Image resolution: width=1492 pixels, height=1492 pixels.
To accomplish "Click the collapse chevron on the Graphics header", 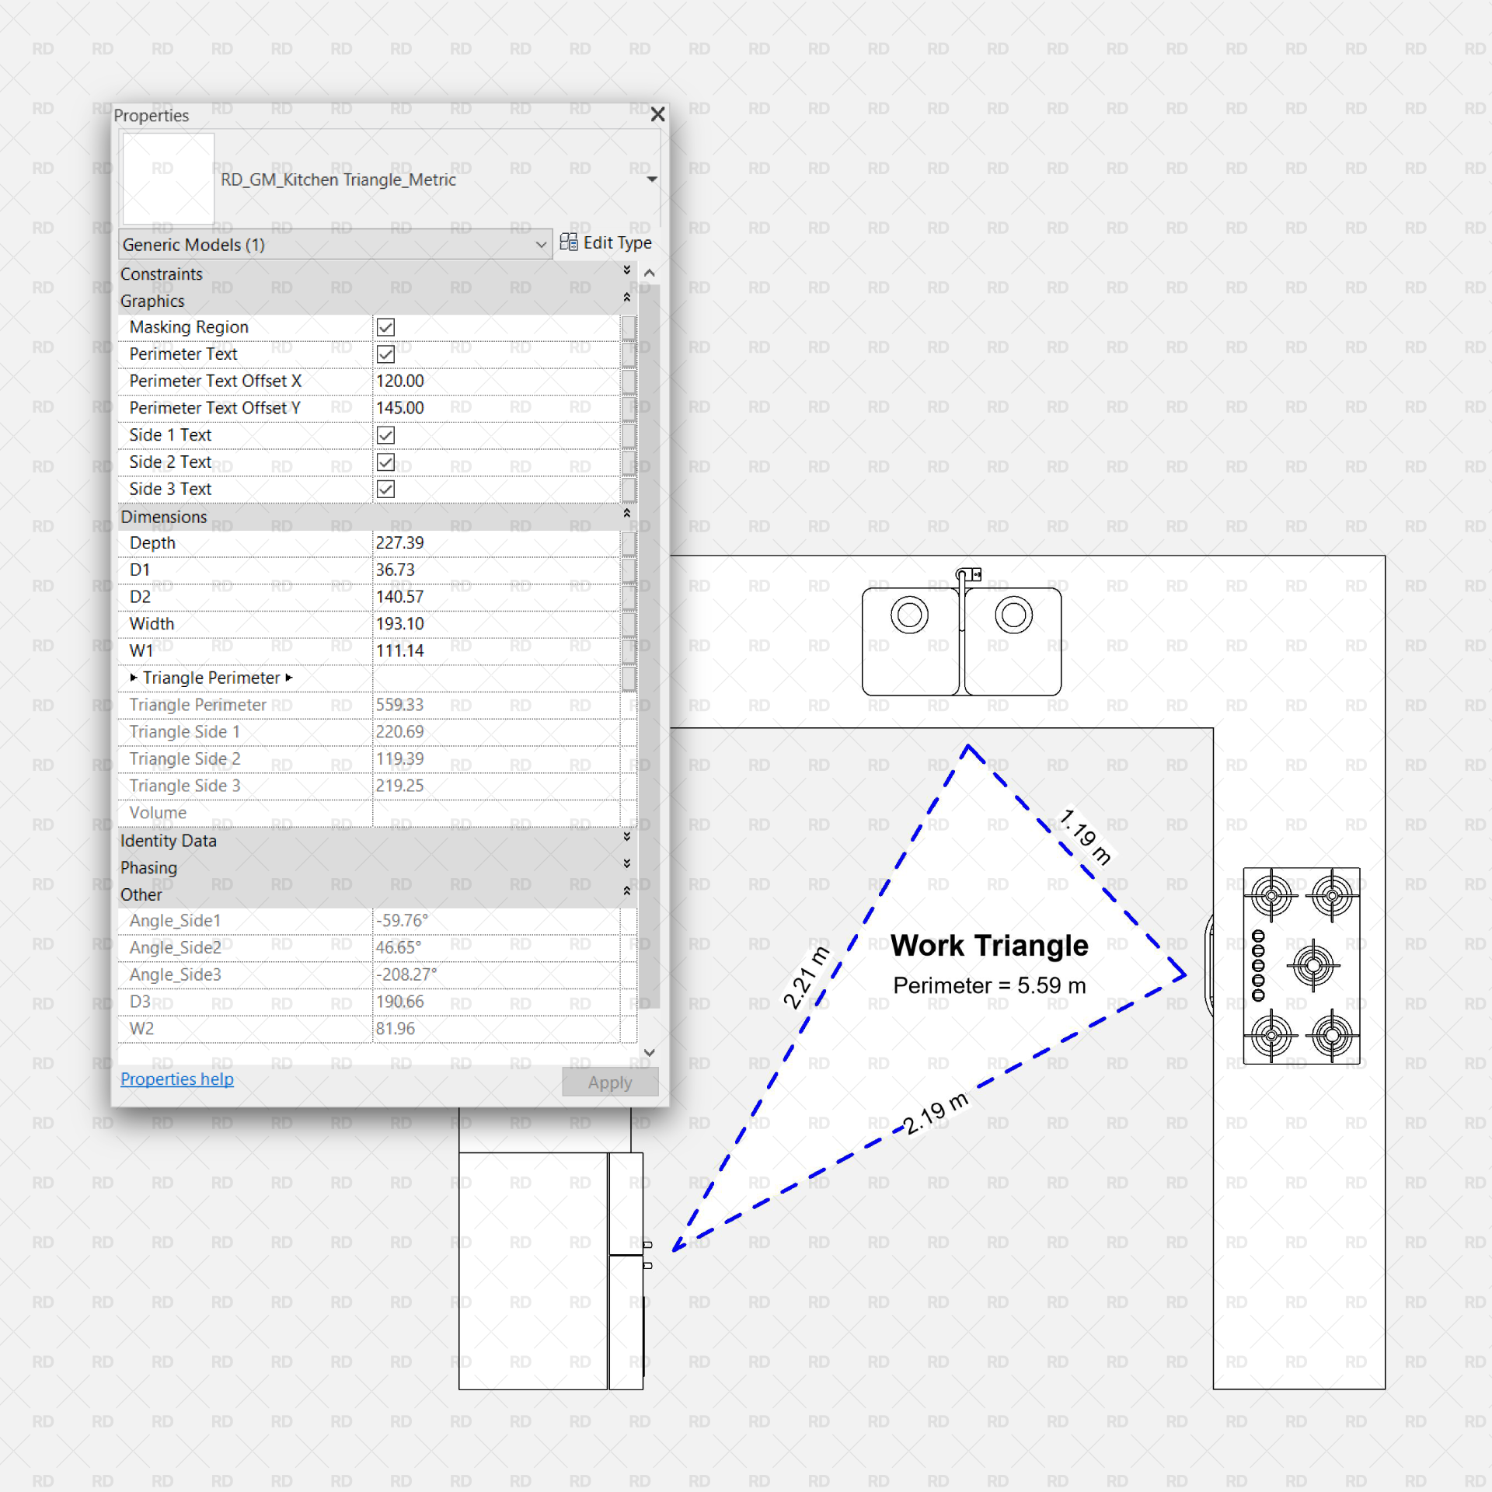I will 626,298.
